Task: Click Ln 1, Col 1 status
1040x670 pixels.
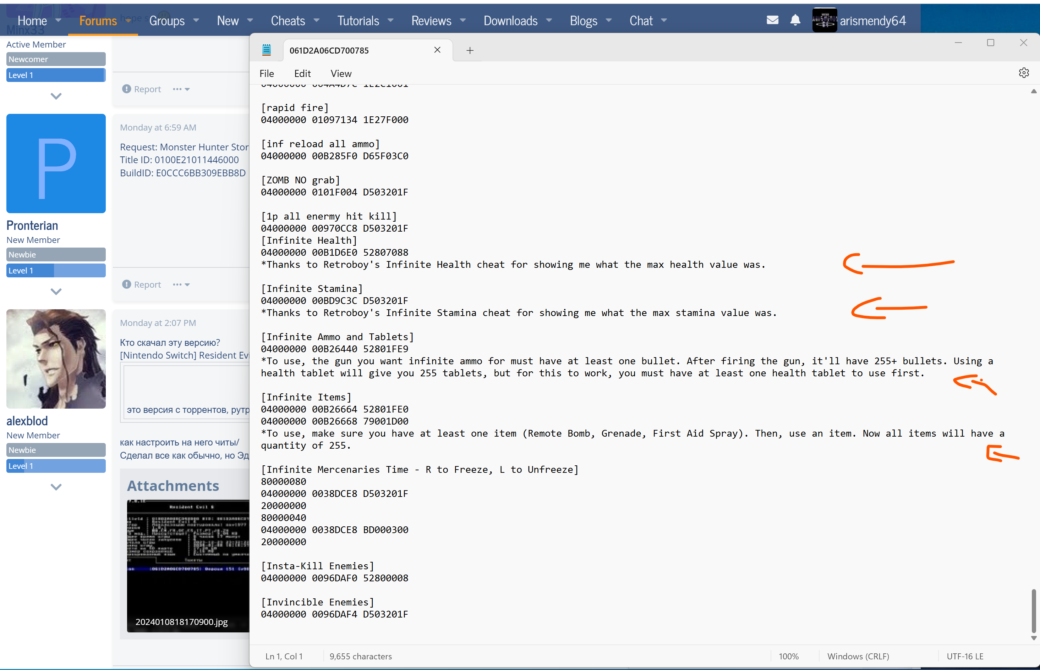Action: click(284, 656)
